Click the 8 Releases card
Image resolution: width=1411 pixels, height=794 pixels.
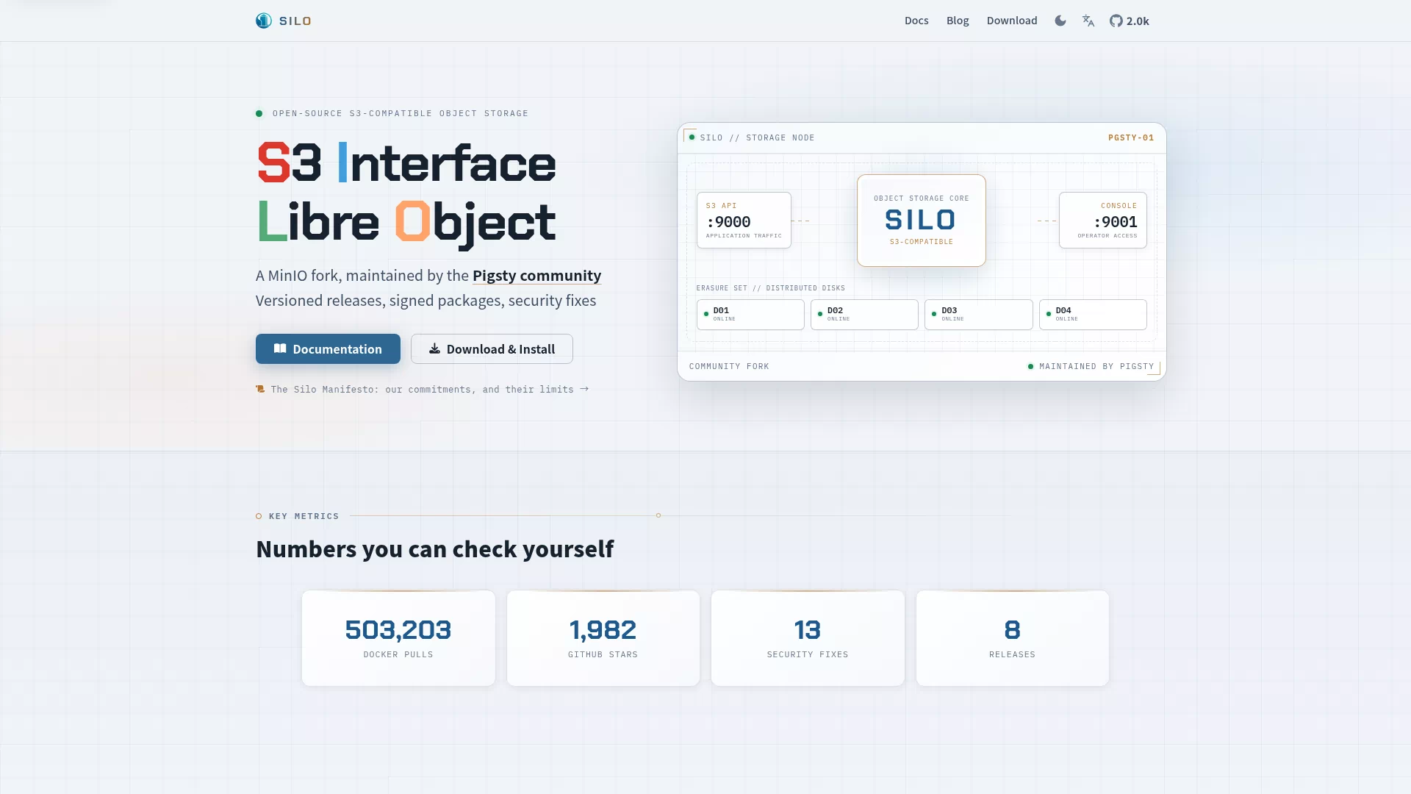[1013, 638]
